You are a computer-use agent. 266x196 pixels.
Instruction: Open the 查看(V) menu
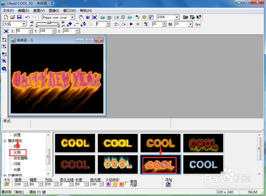click(39, 11)
